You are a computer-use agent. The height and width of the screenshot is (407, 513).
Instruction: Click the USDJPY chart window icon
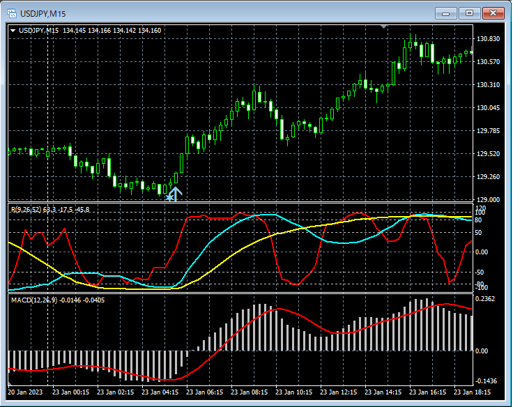(12, 13)
